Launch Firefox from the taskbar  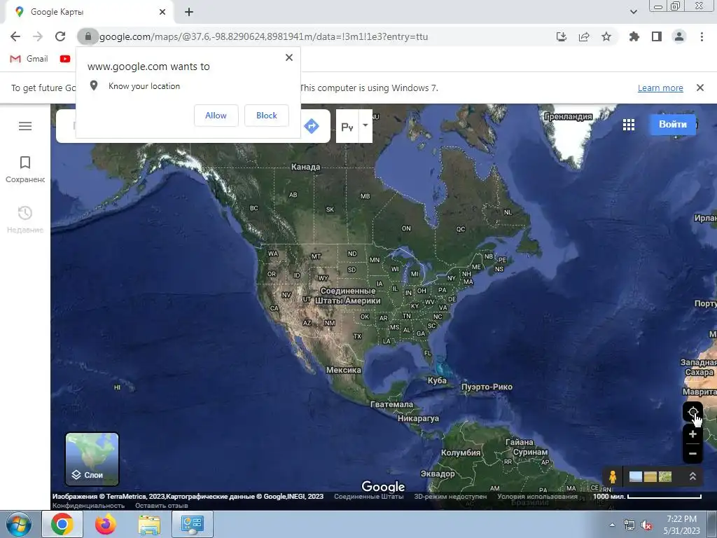(x=106, y=524)
